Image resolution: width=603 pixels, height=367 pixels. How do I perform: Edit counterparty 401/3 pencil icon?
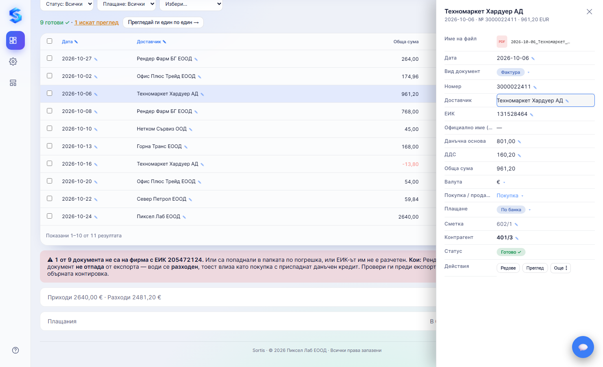coord(517,238)
